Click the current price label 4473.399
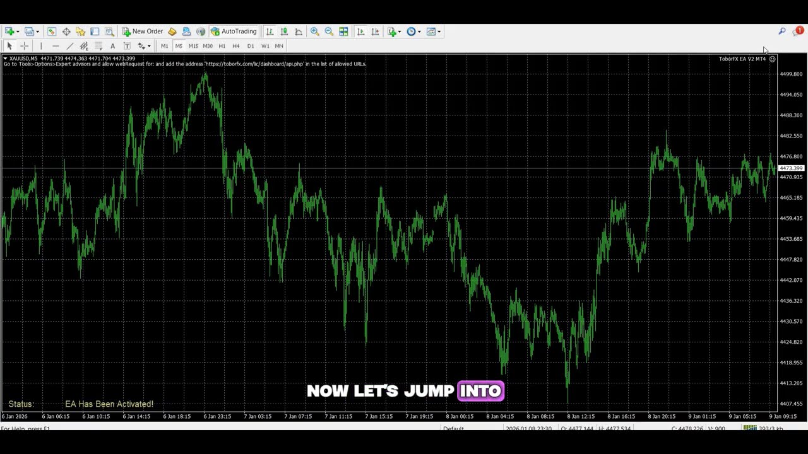808x454 pixels. tap(791, 168)
